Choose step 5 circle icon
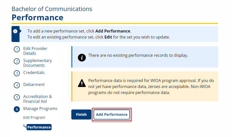This screenshot has width=232, height=137. (17, 97)
